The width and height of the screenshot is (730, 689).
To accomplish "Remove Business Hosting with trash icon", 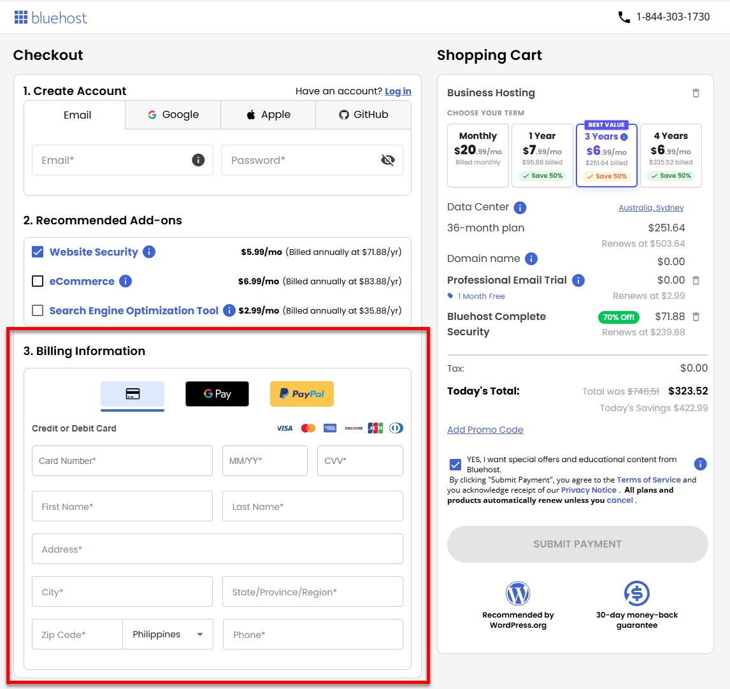I will (696, 93).
